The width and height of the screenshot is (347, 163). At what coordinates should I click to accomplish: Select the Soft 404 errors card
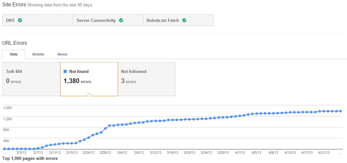(x=31, y=79)
